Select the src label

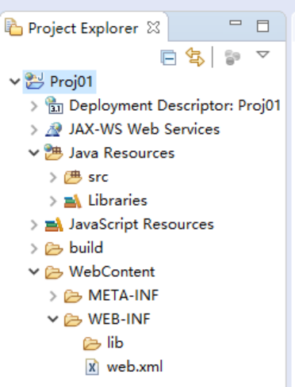(x=98, y=177)
